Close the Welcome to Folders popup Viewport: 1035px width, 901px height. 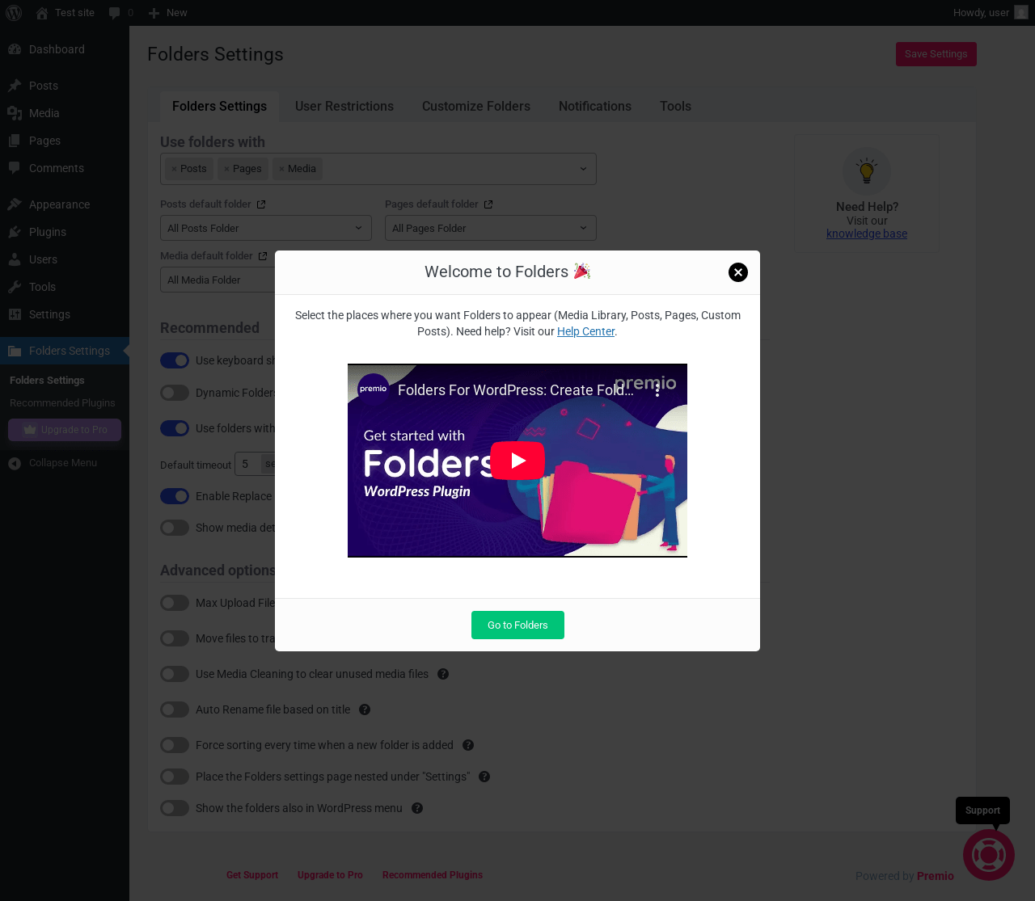[737, 272]
